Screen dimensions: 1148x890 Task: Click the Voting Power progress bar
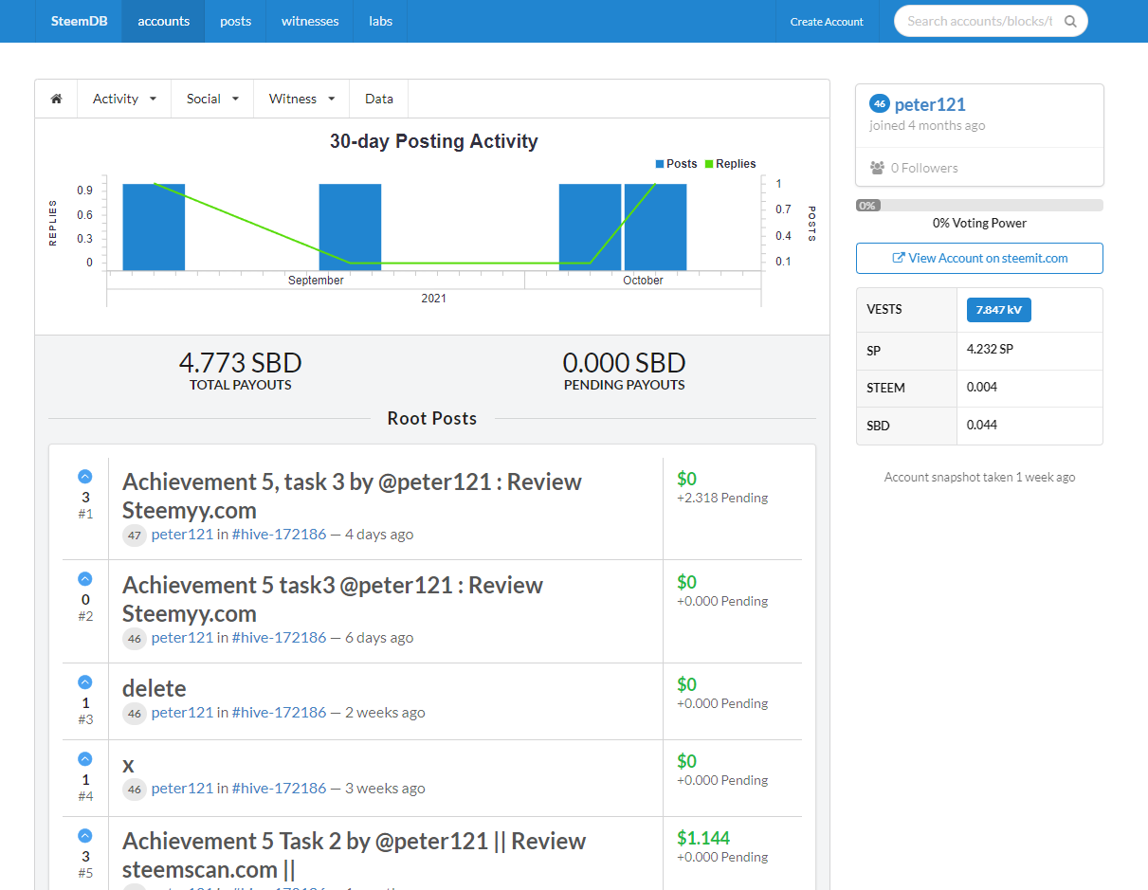(979, 205)
